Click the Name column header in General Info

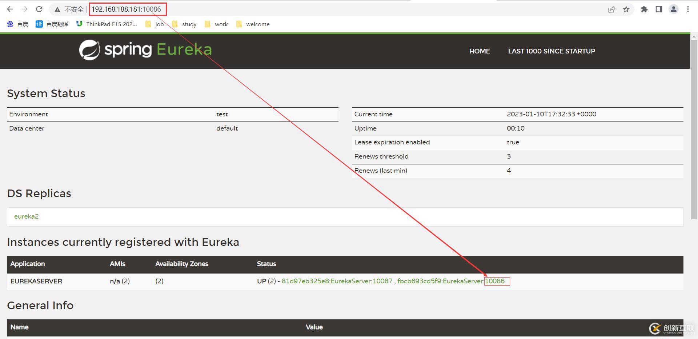tap(20, 327)
